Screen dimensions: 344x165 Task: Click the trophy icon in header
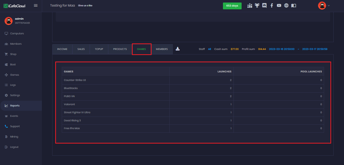tap(257, 6)
